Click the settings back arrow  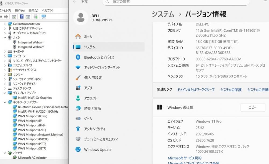click(x=75, y=1)
